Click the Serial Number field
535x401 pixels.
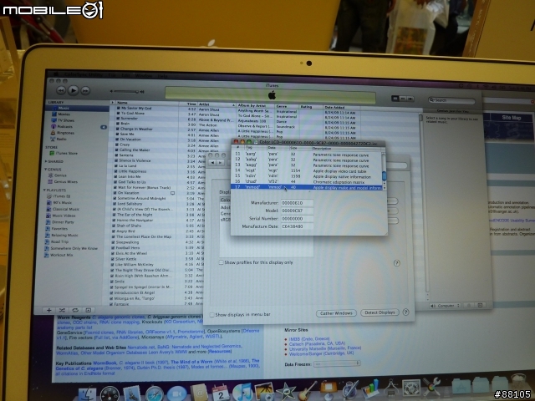click(x=297, y=218)
